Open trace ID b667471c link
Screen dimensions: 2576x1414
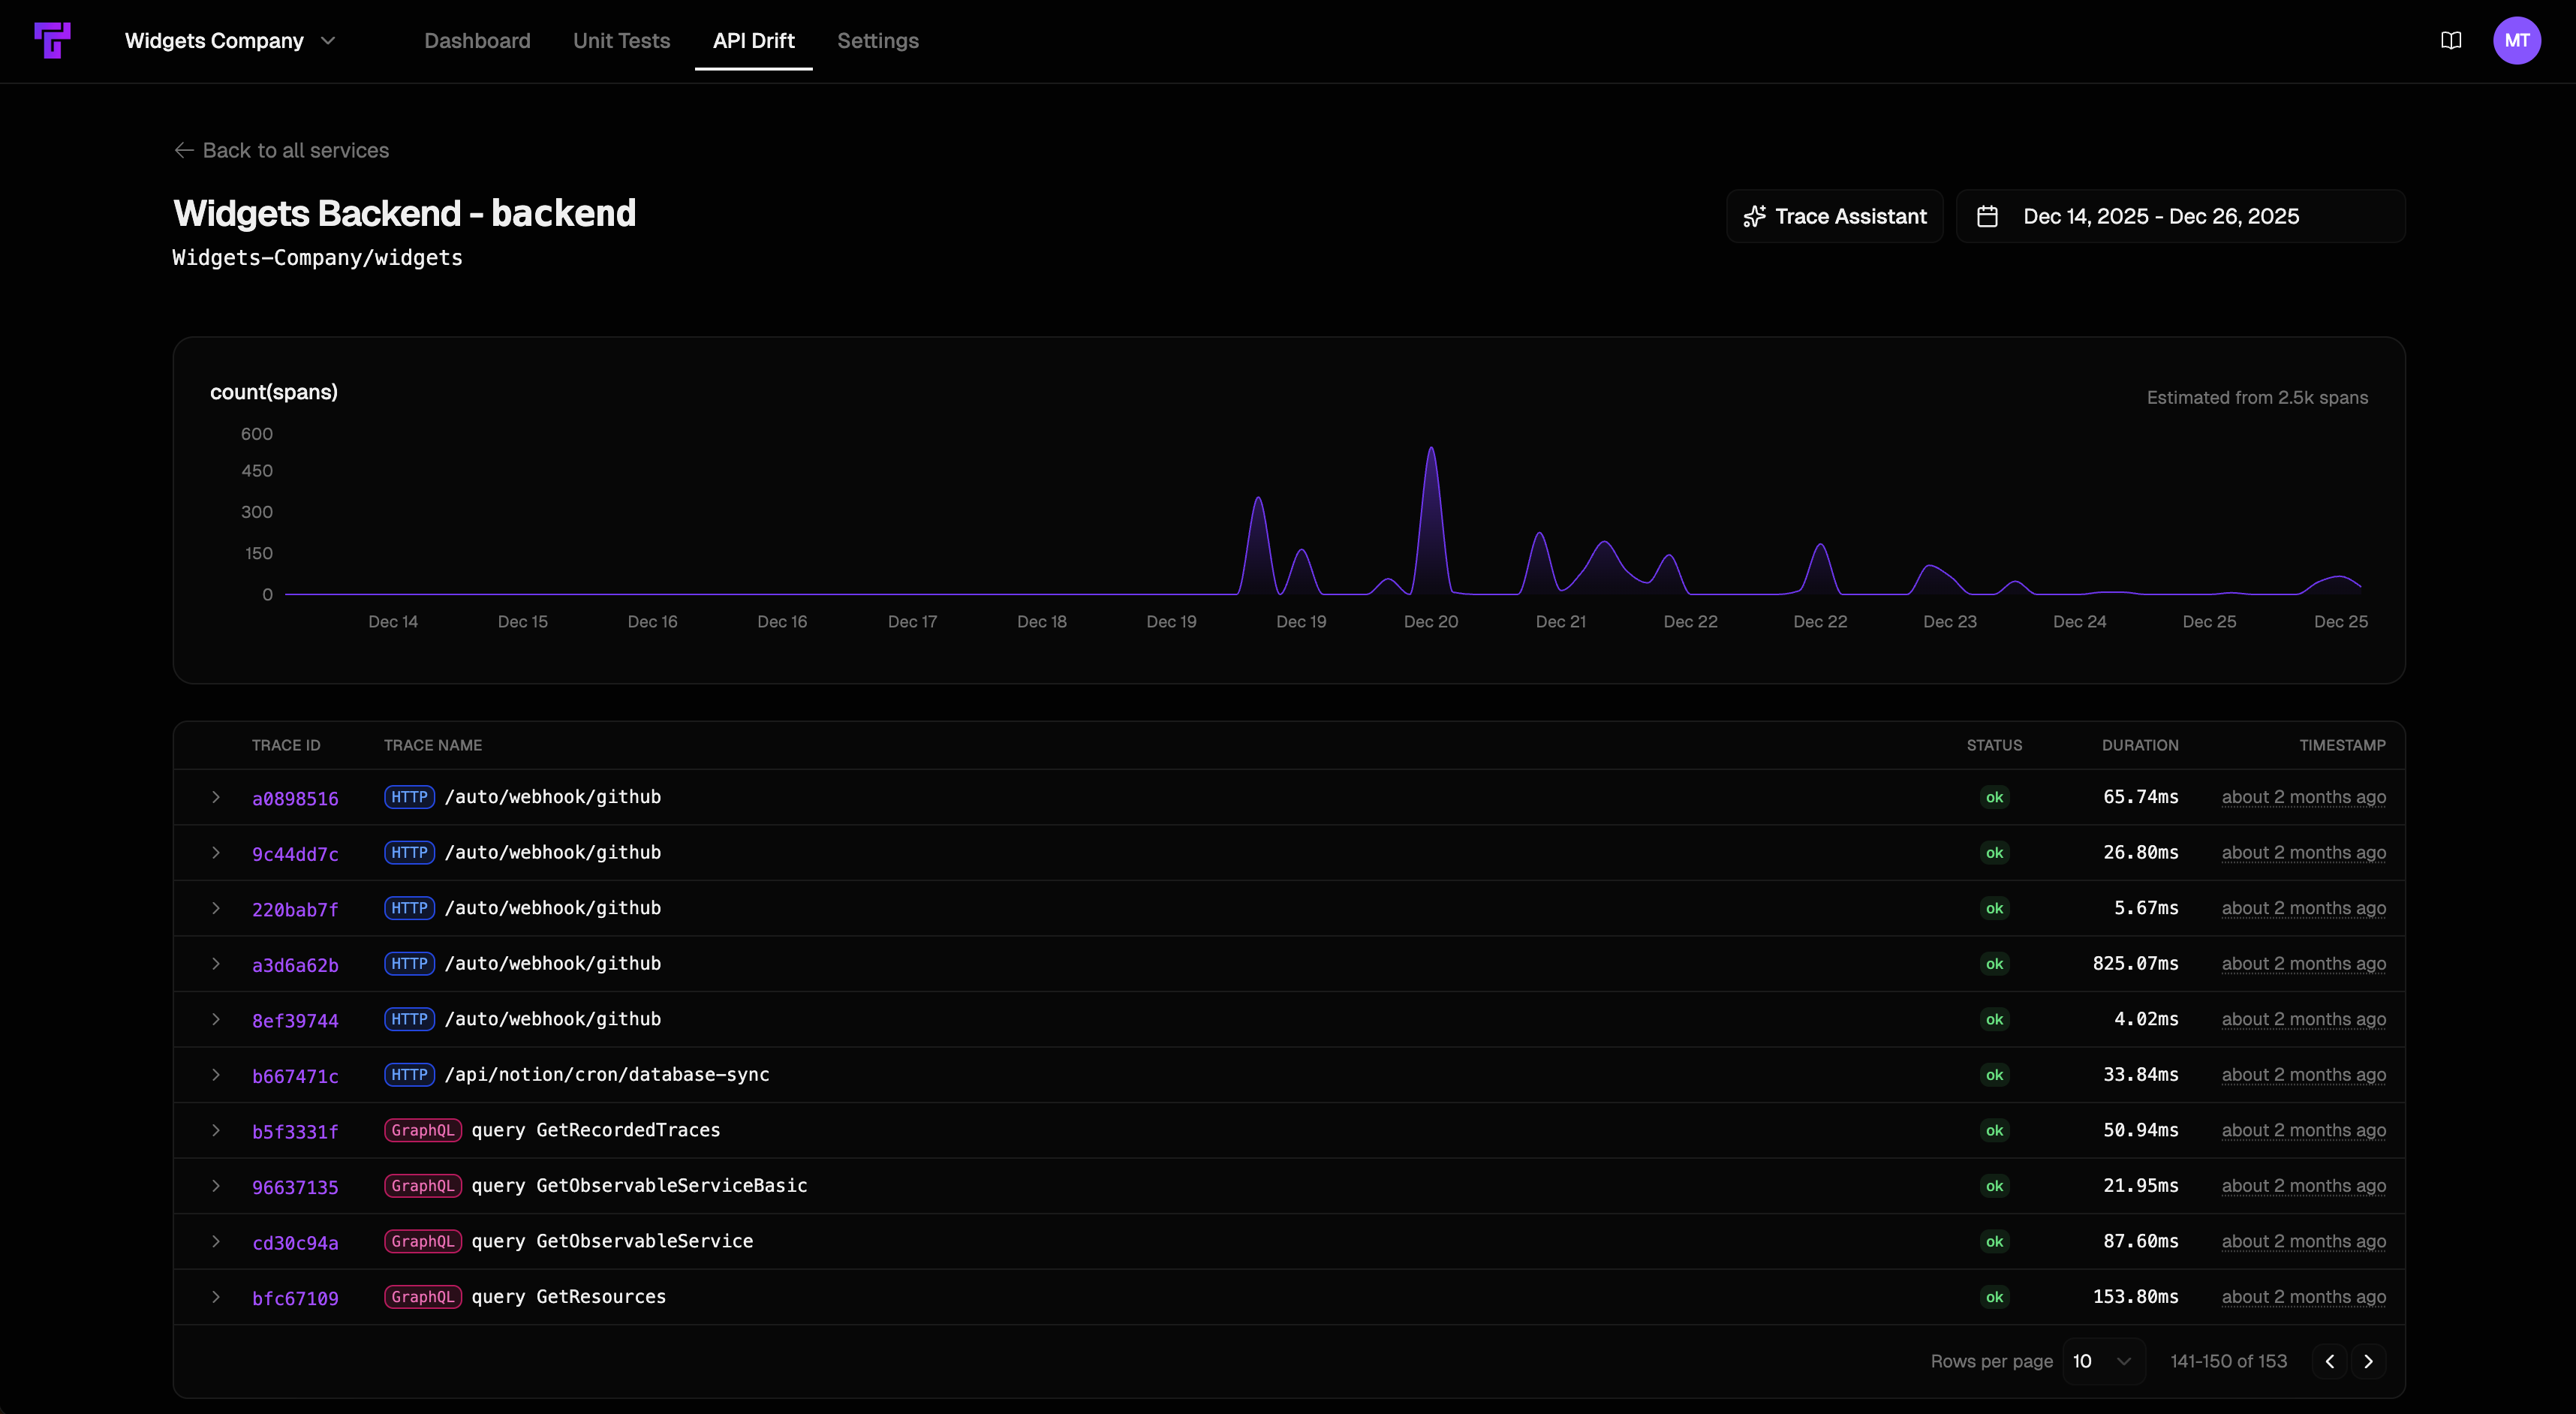295,1076
